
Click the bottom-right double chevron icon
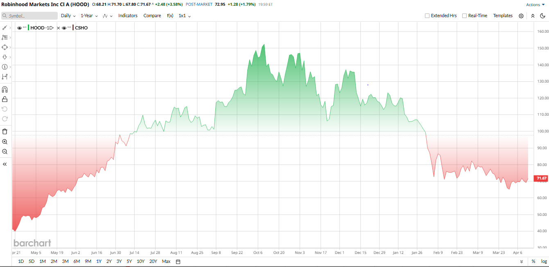pyautogui.click(x=521, y=262)
